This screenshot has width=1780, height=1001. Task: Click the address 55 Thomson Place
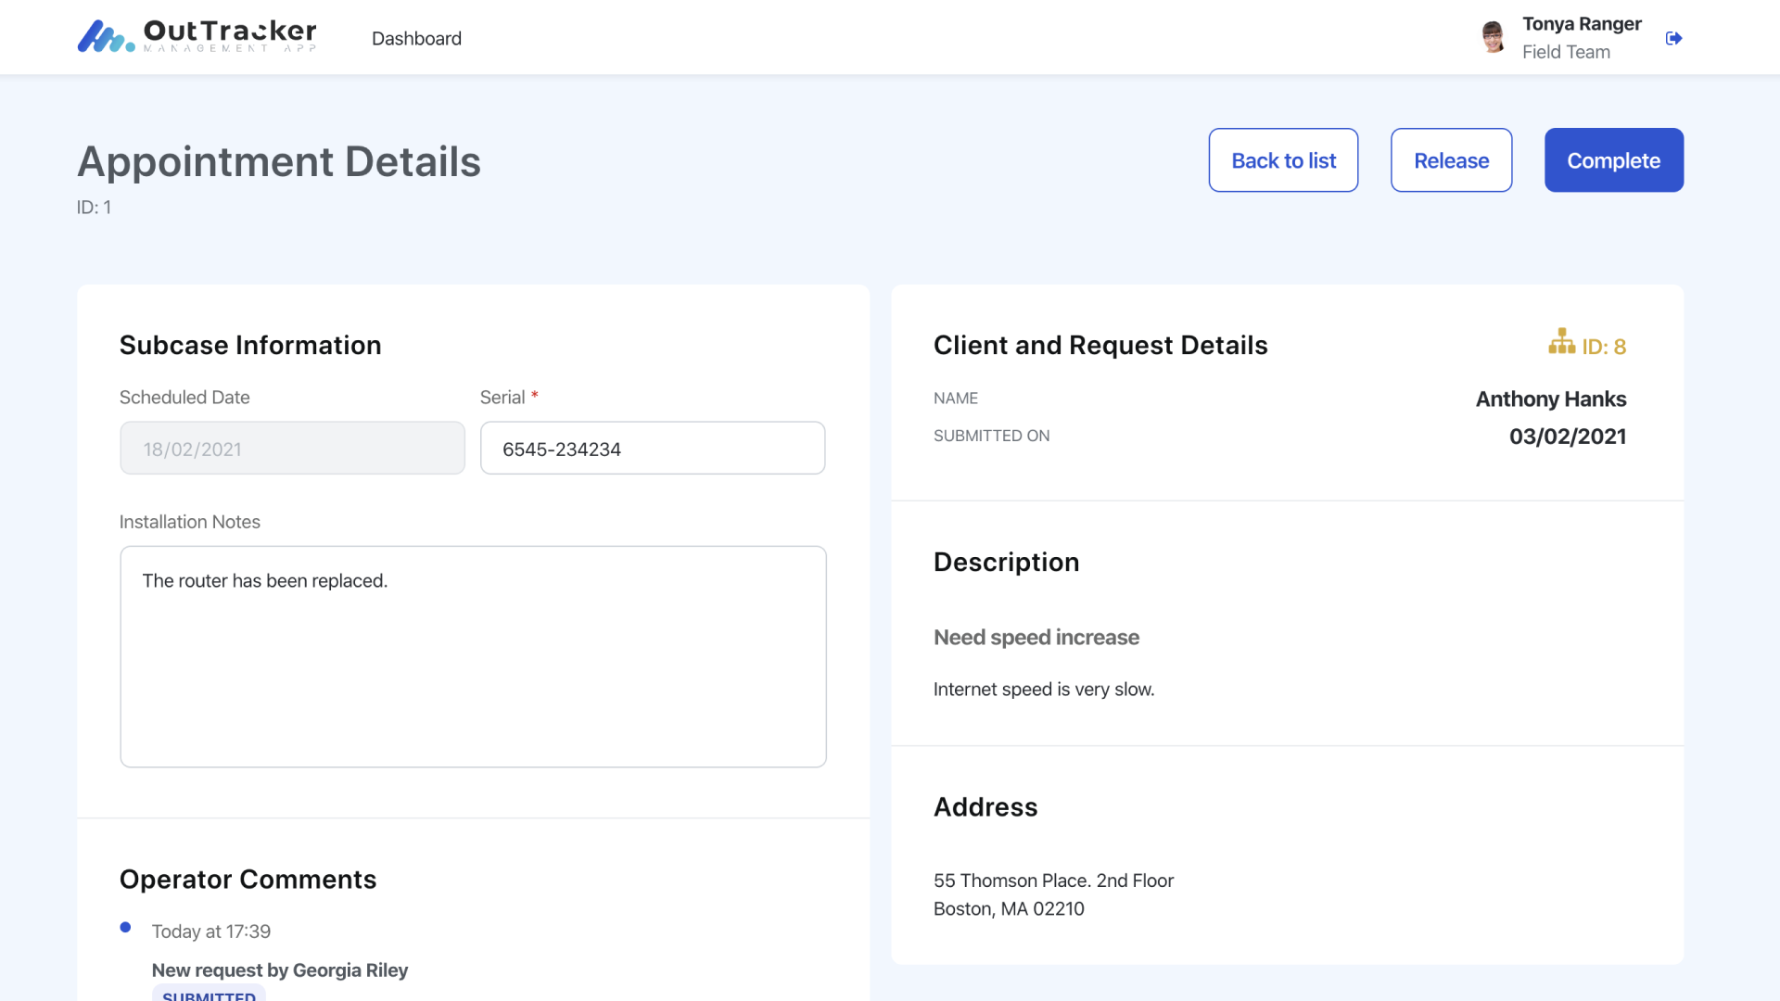[1052, 881]
